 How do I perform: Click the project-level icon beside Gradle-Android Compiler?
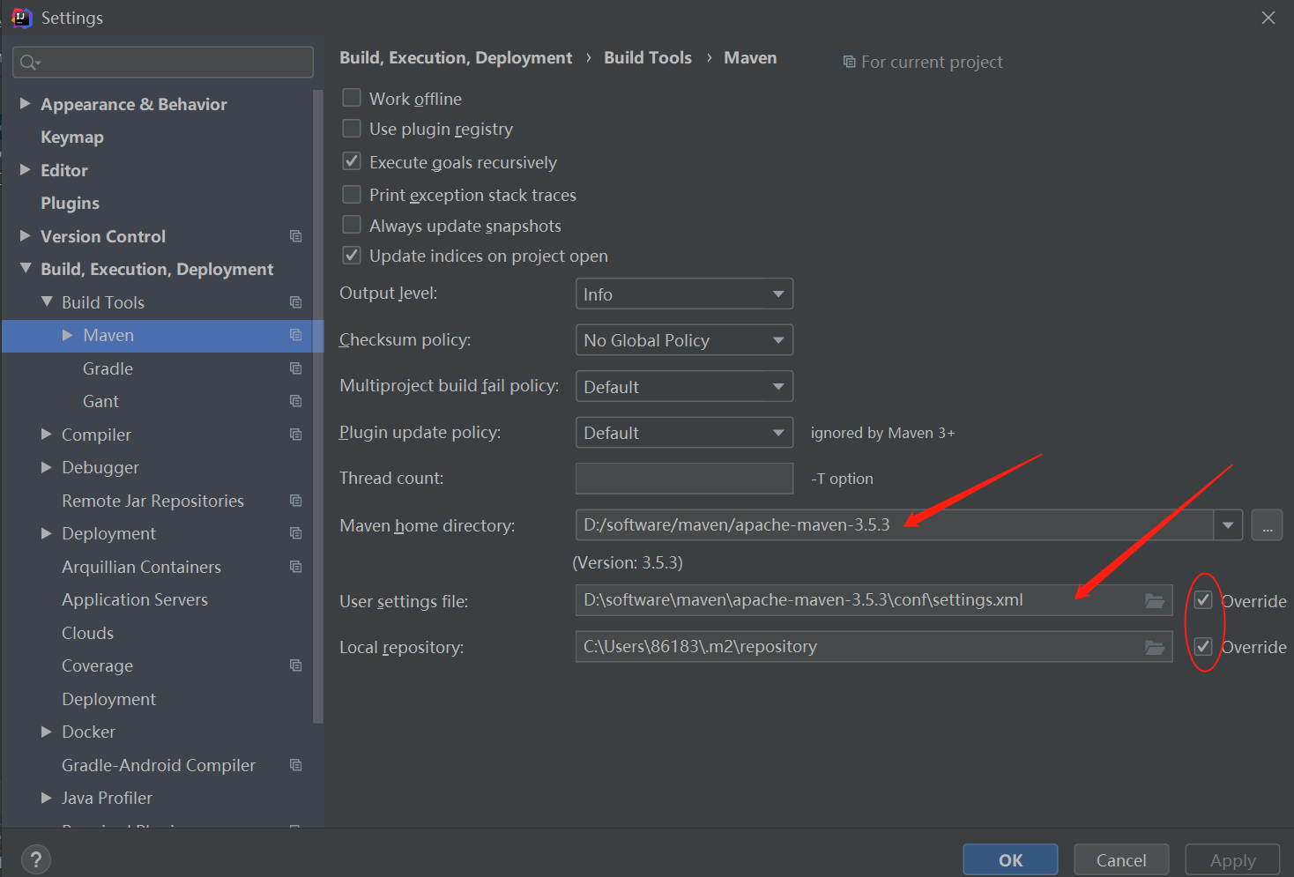295,765
